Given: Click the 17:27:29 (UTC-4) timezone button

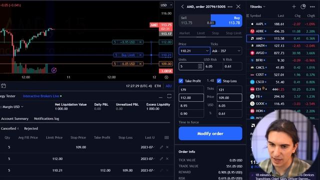Looking at the screenshot, I should (139, 86).
